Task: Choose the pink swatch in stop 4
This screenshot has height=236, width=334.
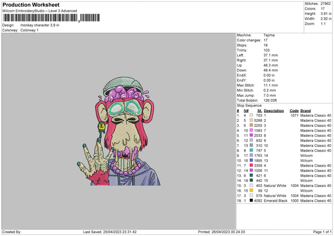Action: click(252, 130)
